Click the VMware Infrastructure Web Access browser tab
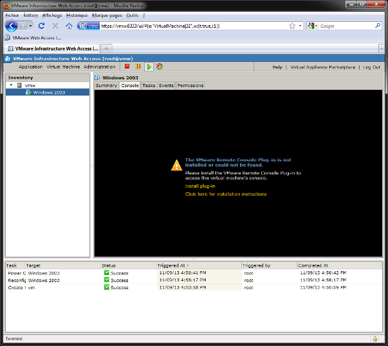 52,48
